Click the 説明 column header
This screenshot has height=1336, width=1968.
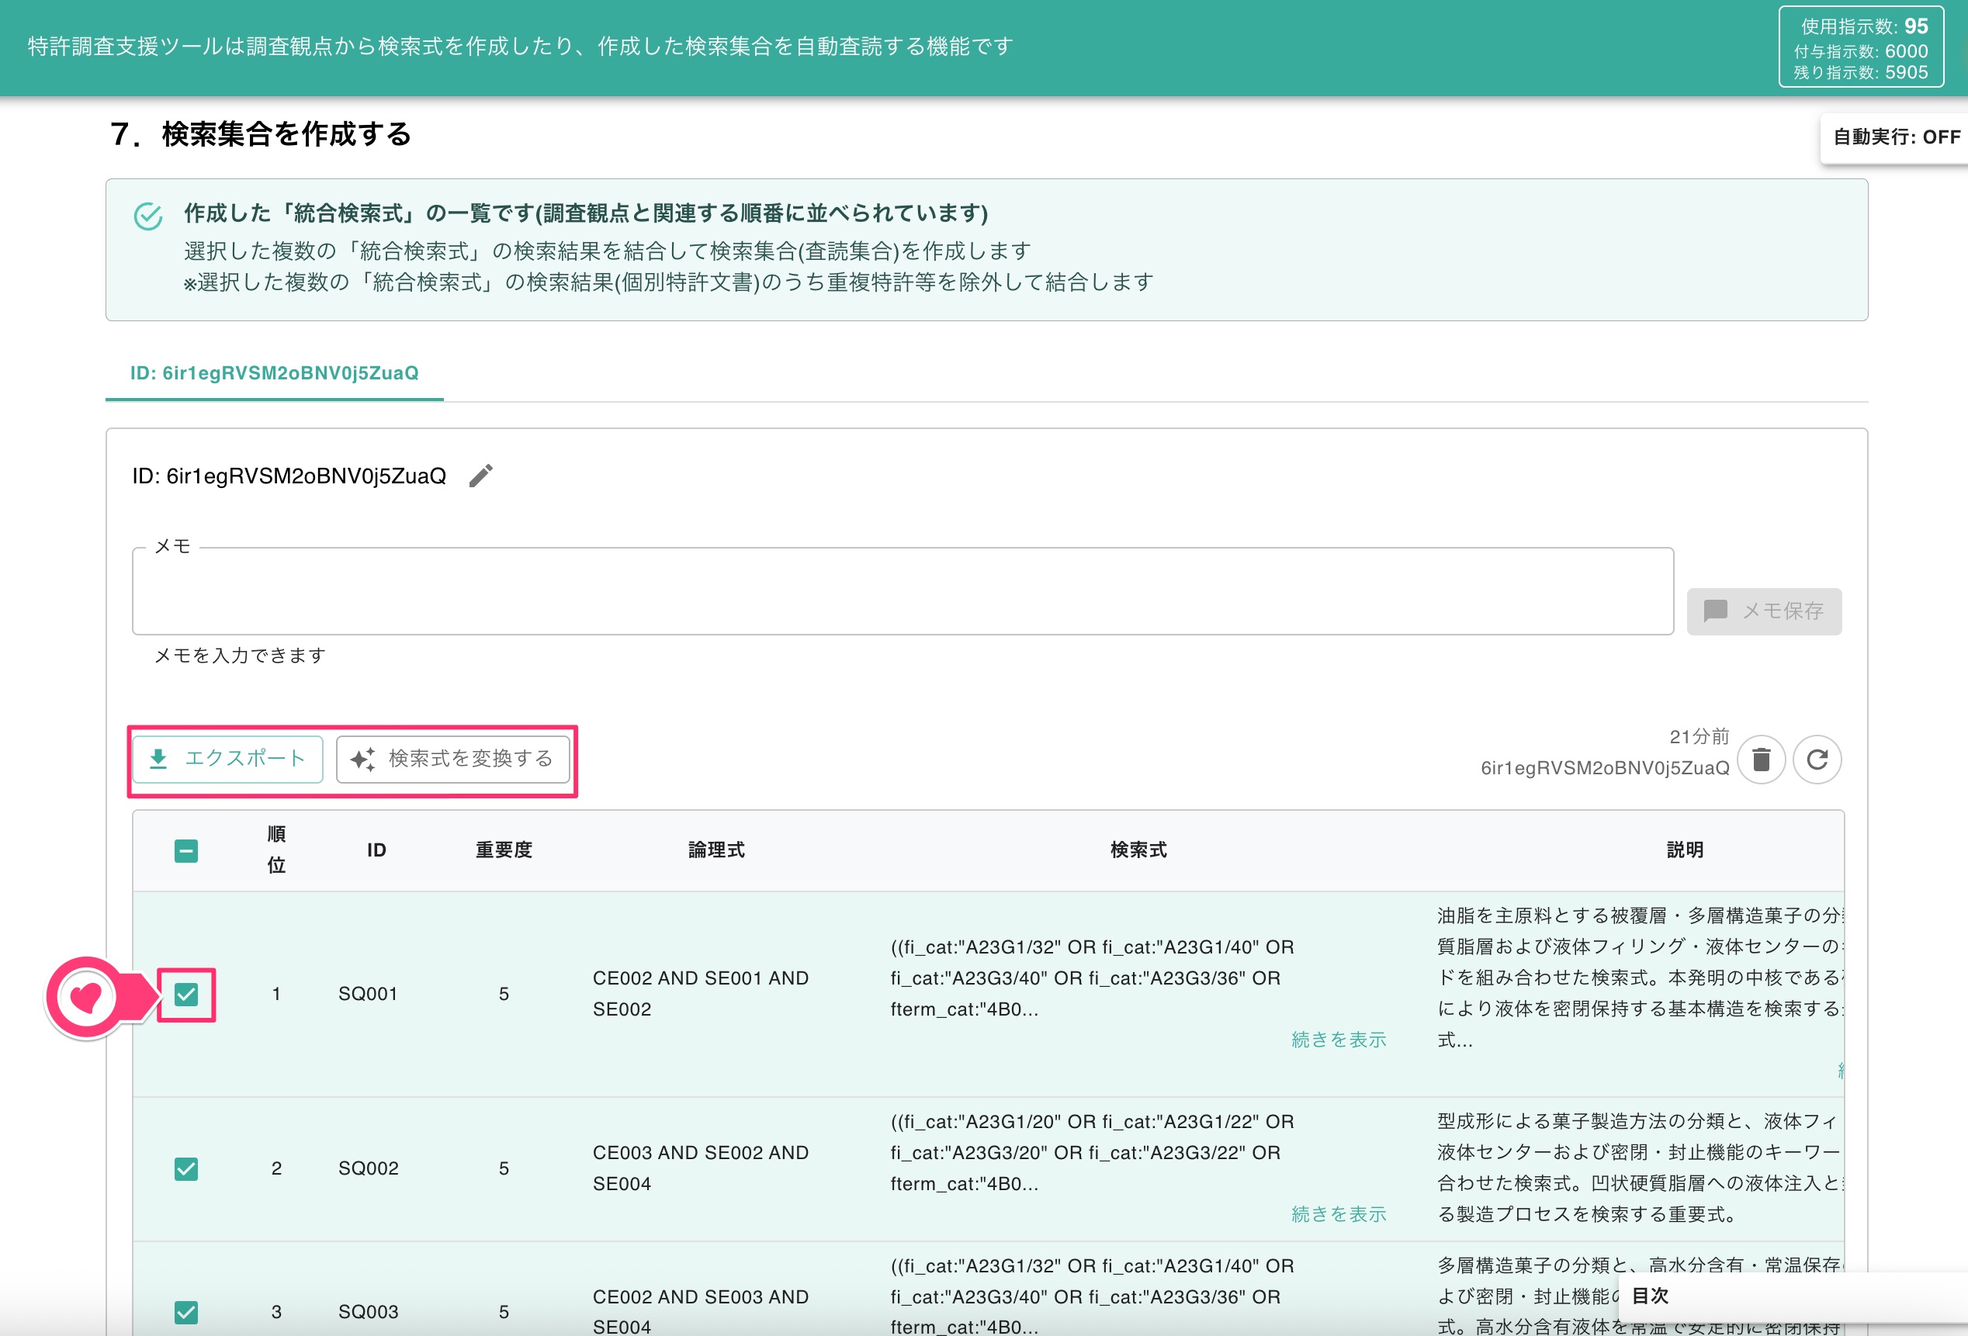1684,850
